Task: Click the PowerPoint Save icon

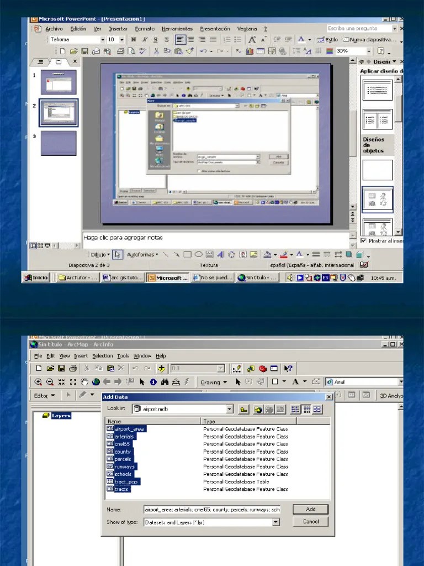Action: point(84,51)
